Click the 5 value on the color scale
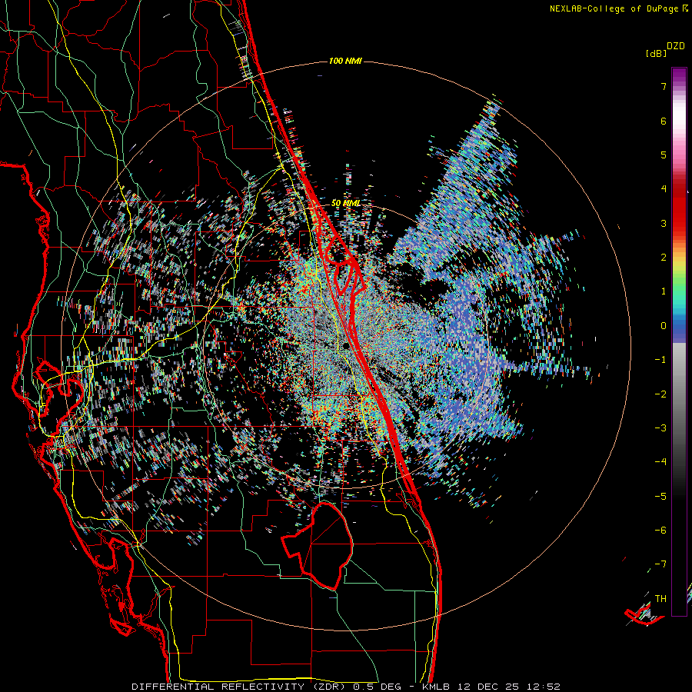This screenshot has height=692, width=692. click(664, 155)
